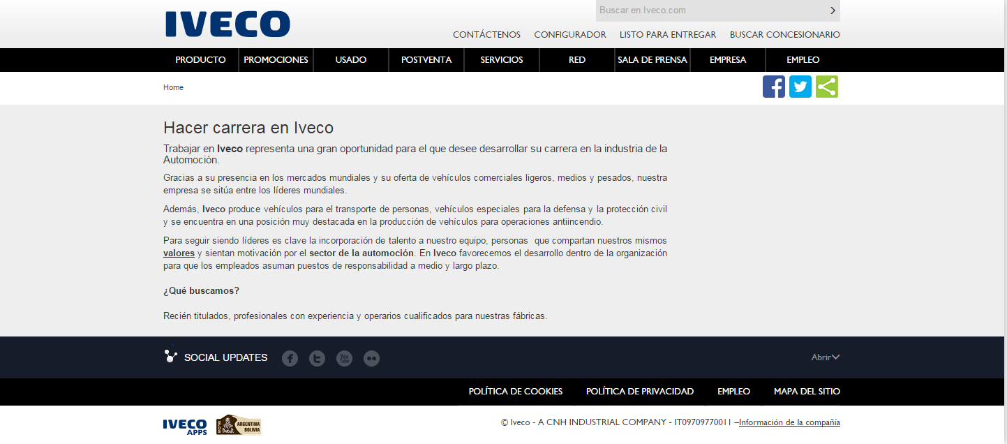This screenshot has width=1007, height=444.
Task: Open the CONFIGURADOR link
Action: coord(570,34)
